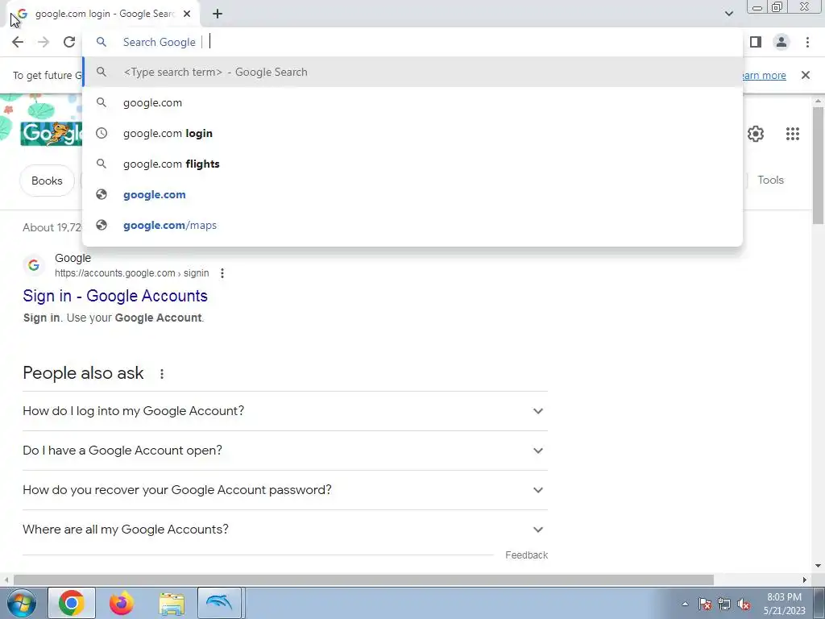Show hidden system tray icons
This screenshot has width=825, height=619.
point(685,604)
